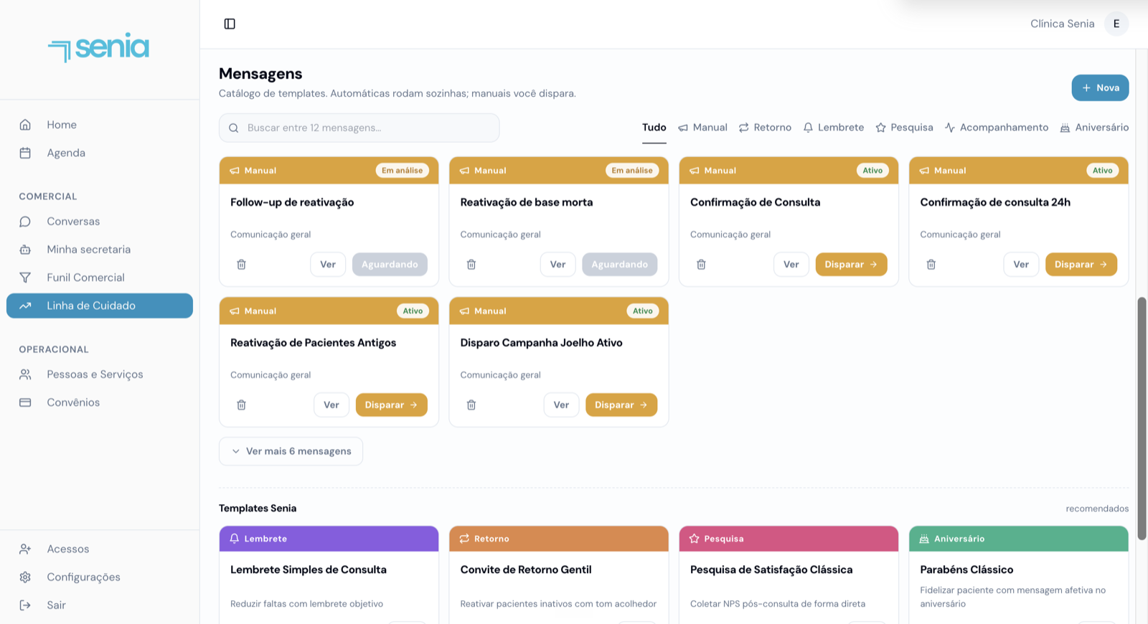The width and height of the screenshot is (1148, 624).
Task: Click Aguardando on Reativação de base morta
Action: (x=619, y=265)
